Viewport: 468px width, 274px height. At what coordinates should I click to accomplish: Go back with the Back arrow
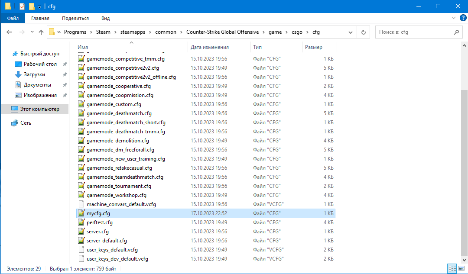pos(9,32)
